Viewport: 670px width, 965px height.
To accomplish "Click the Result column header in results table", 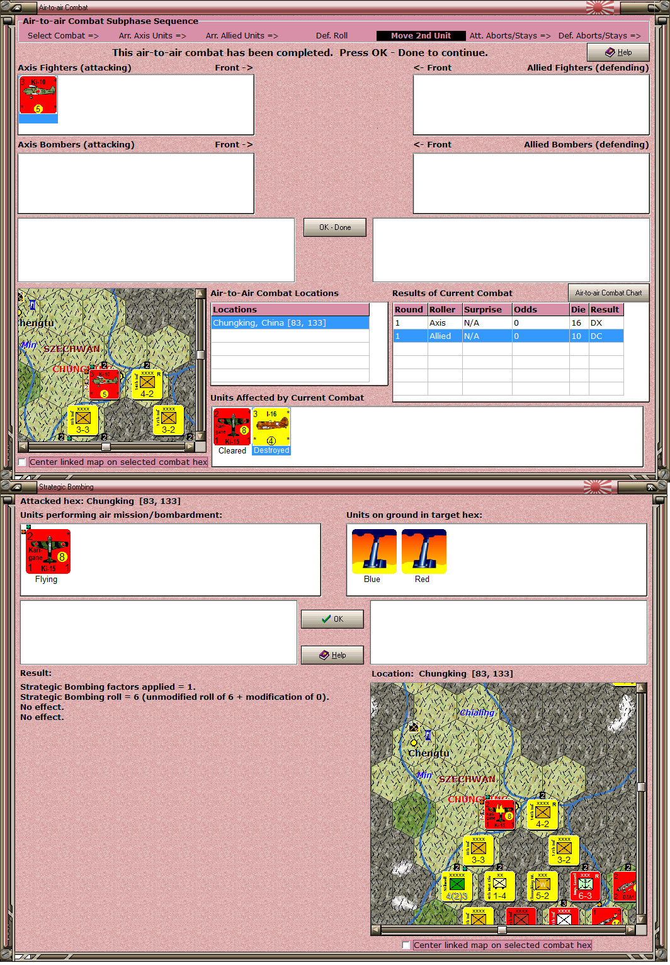I will [606, 310].
